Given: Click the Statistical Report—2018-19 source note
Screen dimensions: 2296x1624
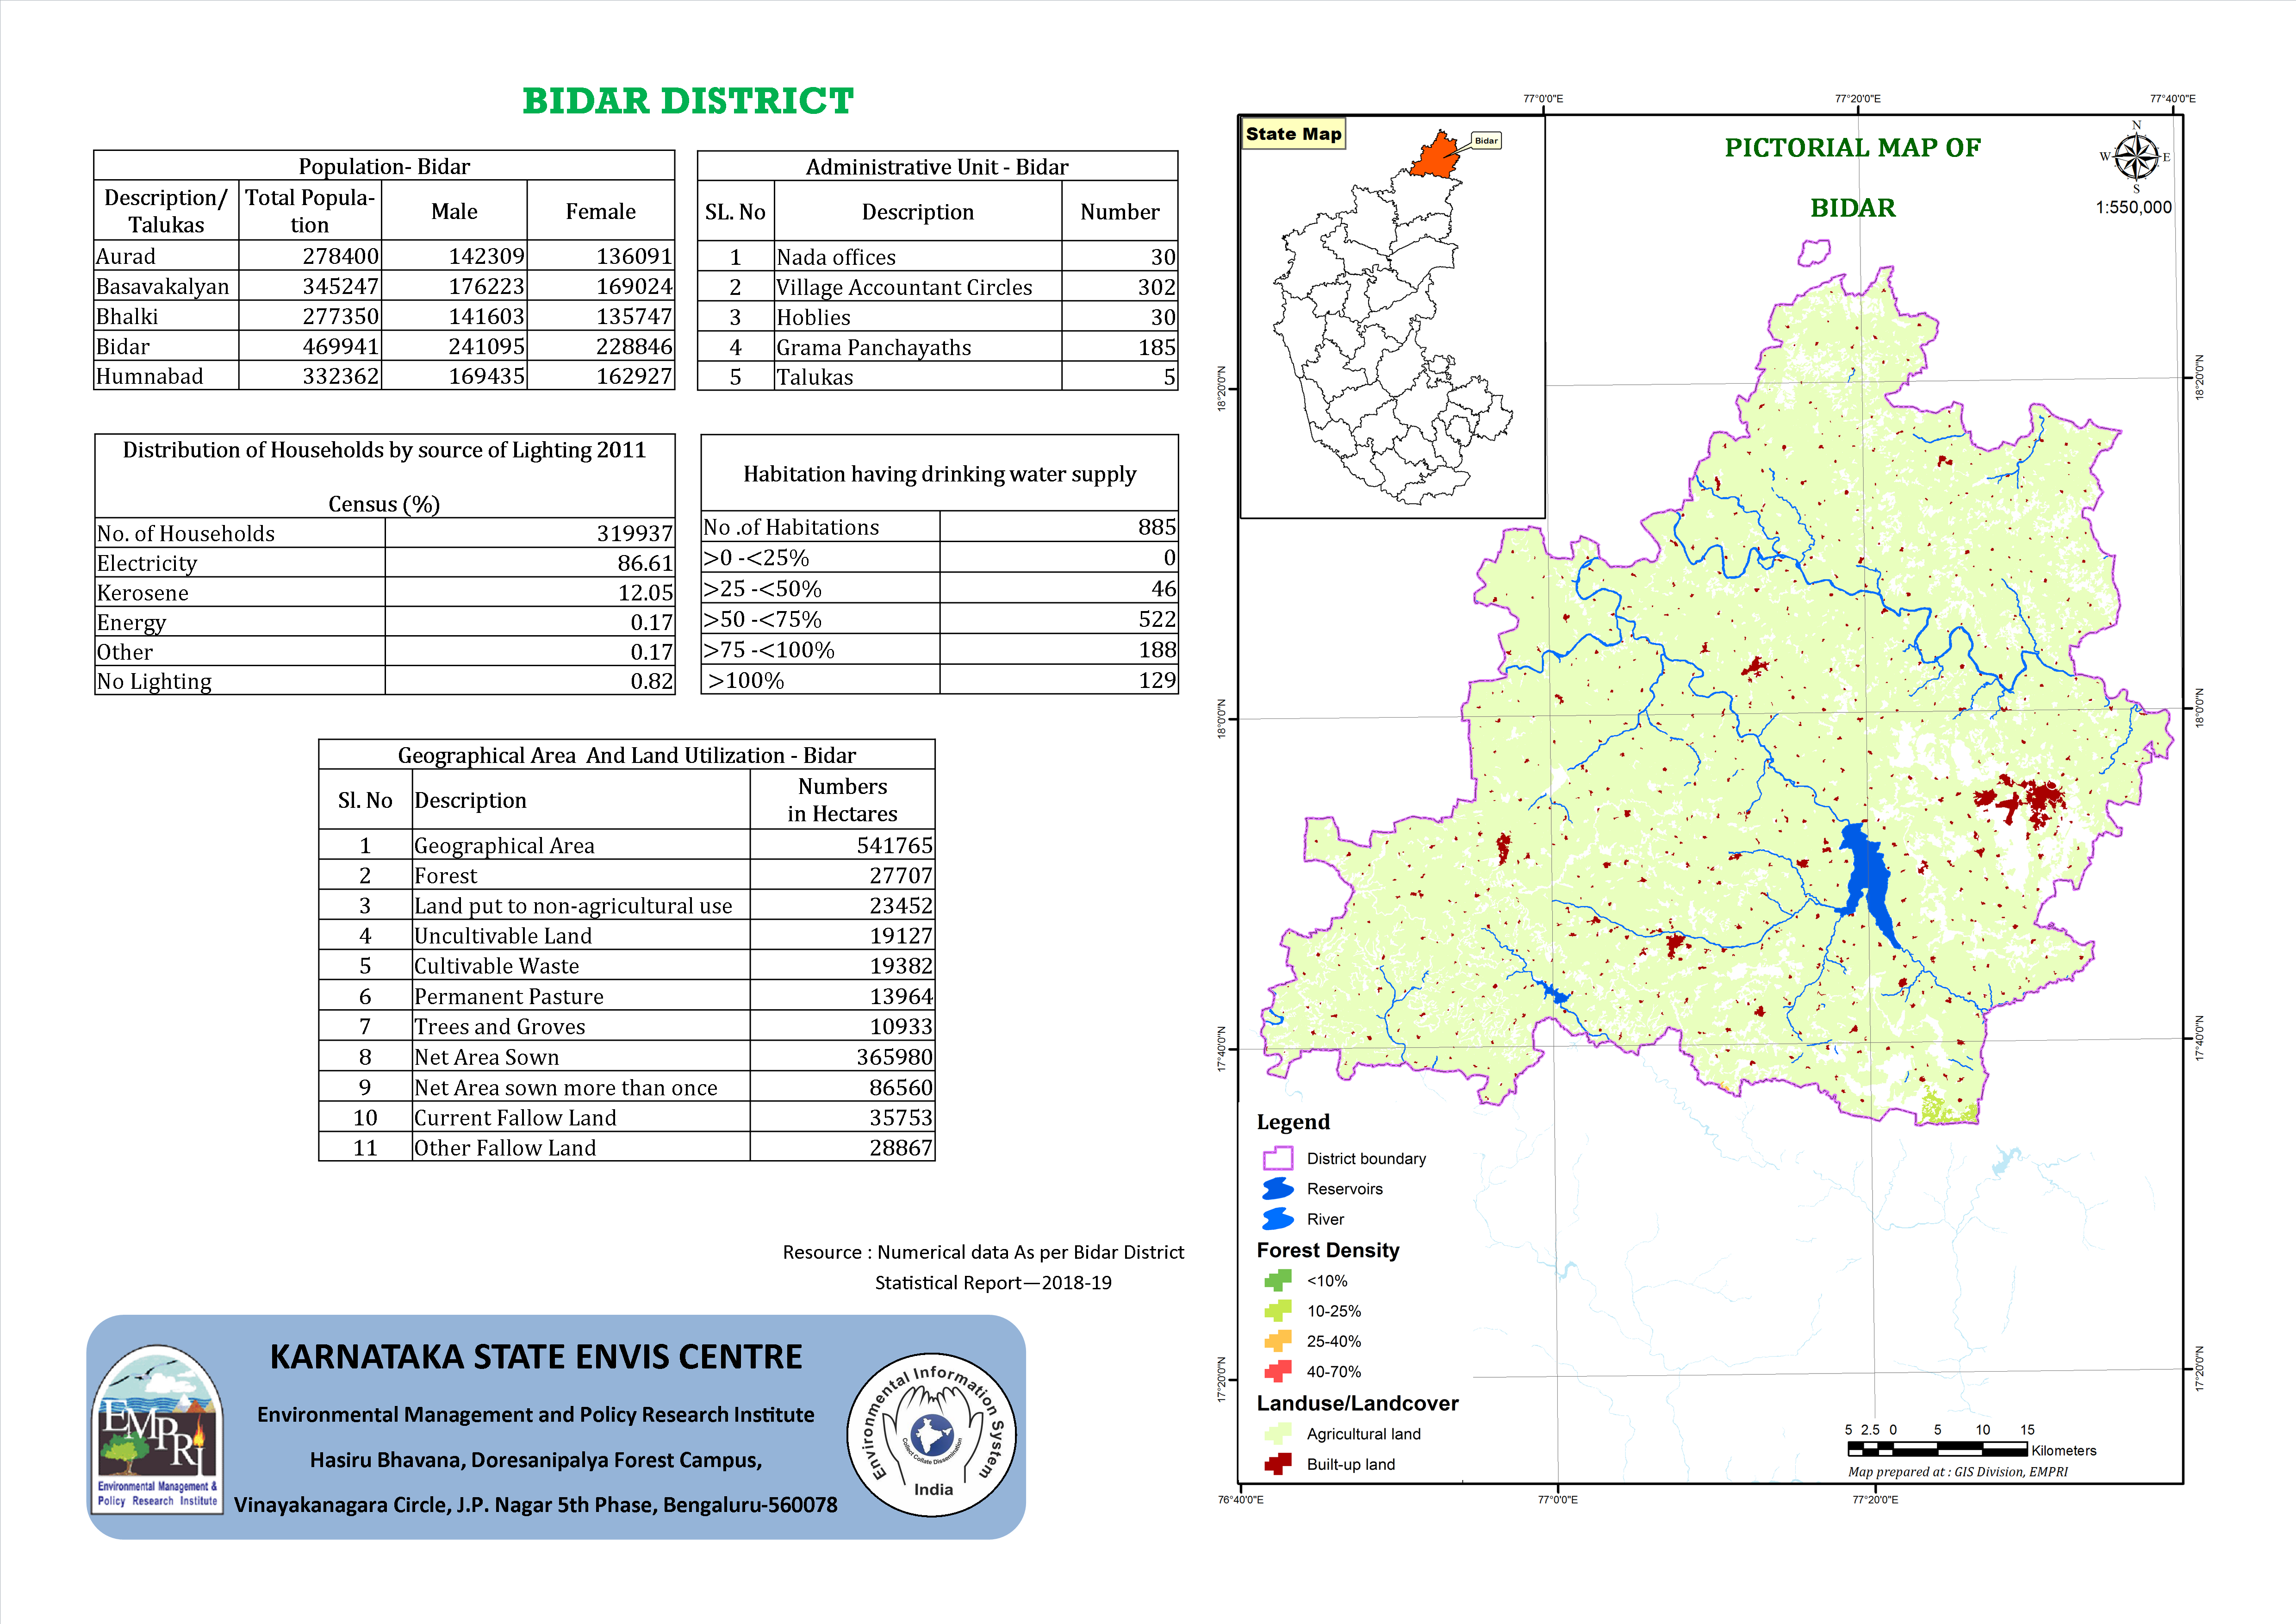Looking at the screenshot, I should pyautogui.click(x=993, y=1282).
